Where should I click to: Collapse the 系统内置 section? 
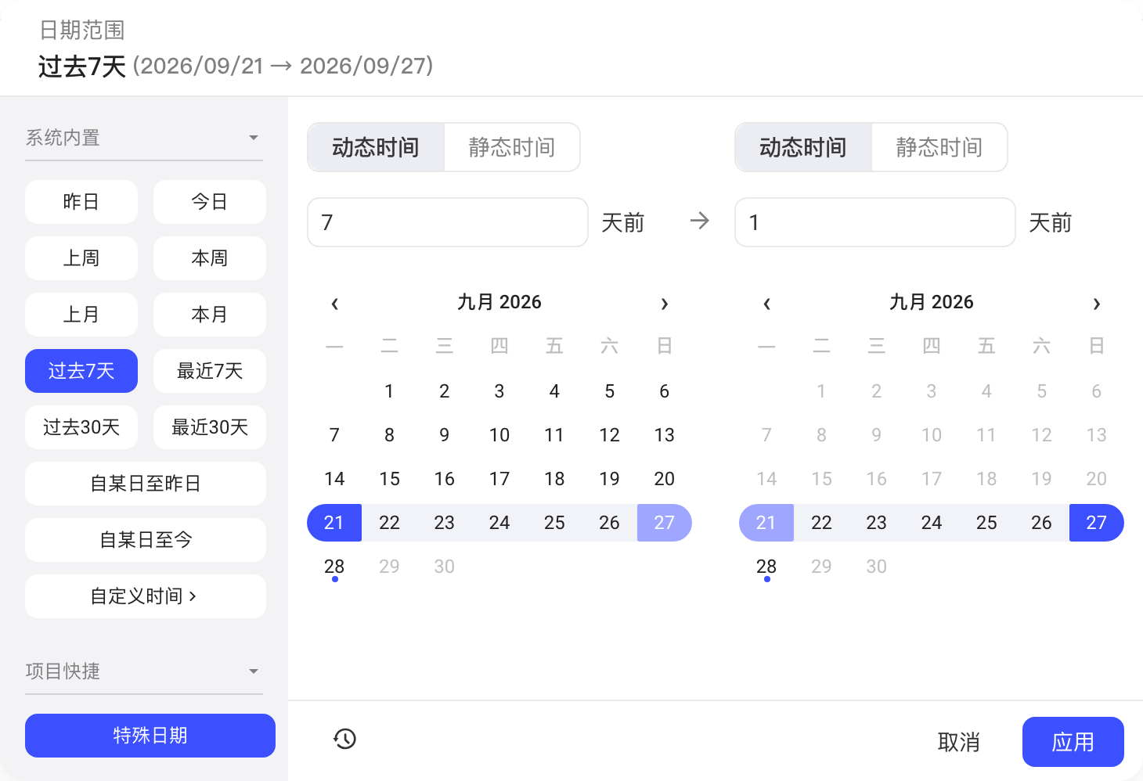[144, 138]
